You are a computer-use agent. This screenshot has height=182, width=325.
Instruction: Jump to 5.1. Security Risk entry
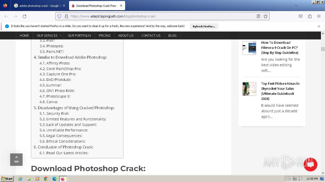pyautogui.click(x=54, y=113)
